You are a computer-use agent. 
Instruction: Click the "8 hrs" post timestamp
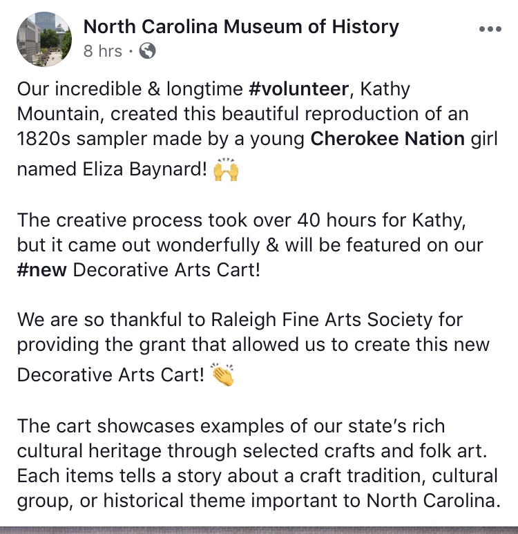(x=103, y=51)
